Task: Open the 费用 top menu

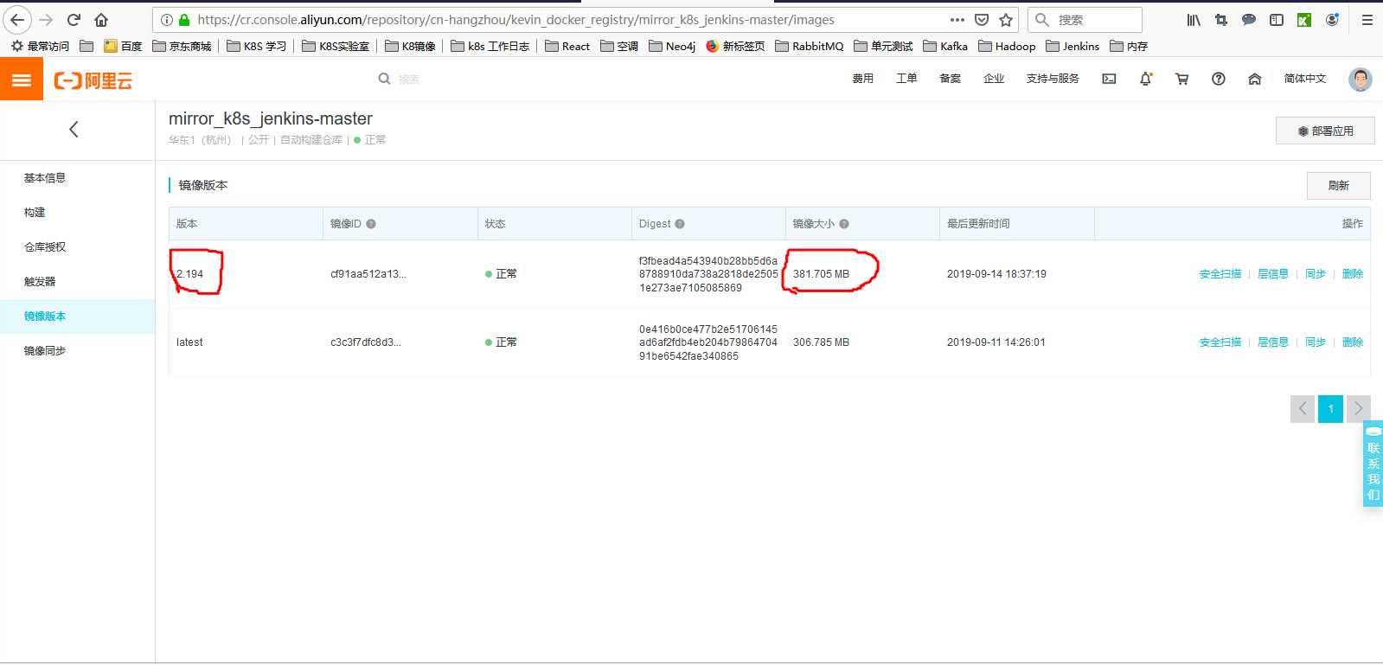Action: tap(862, 79)
